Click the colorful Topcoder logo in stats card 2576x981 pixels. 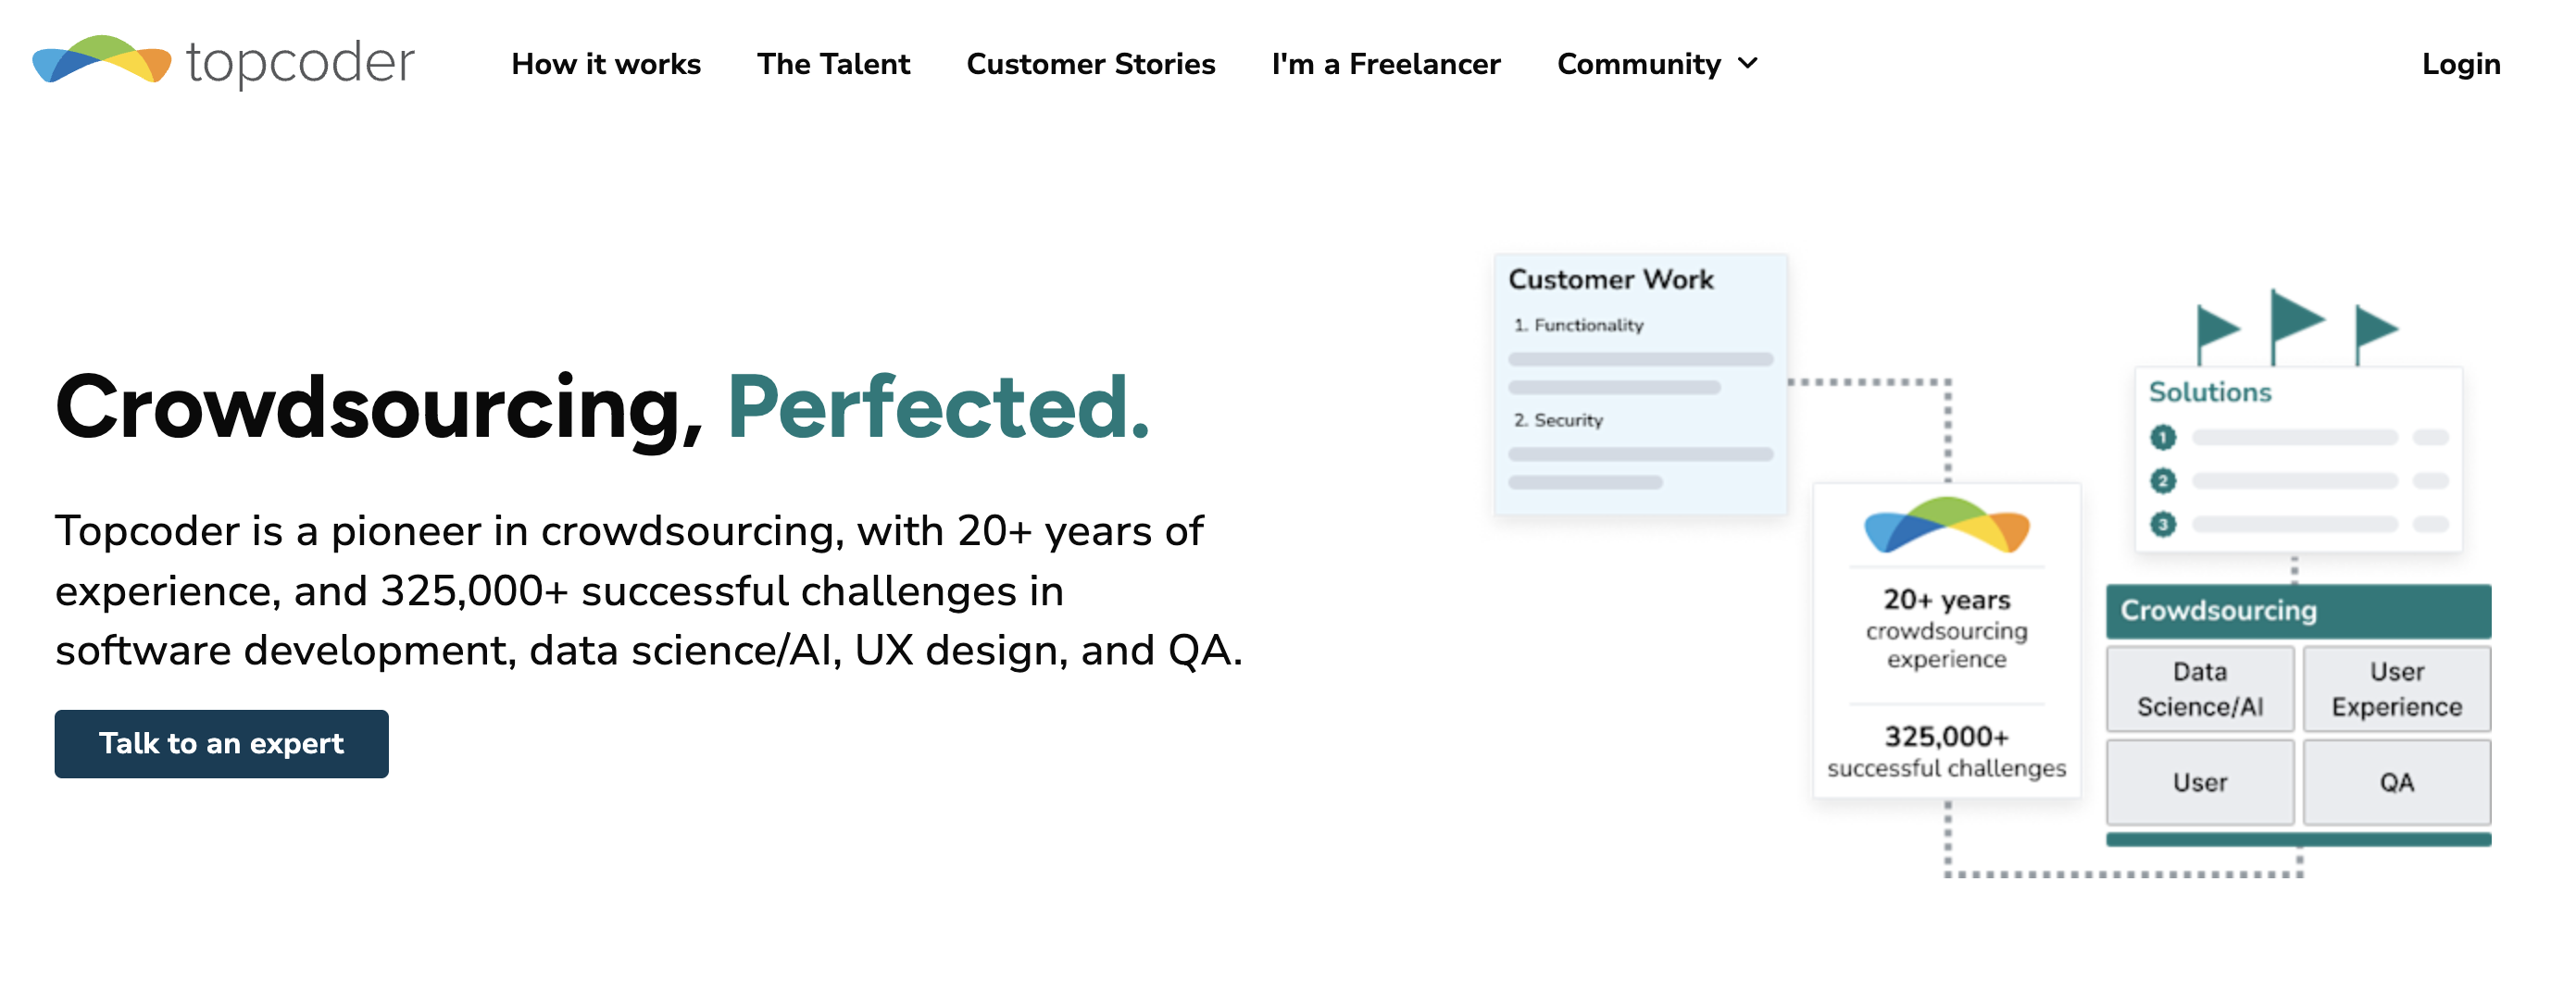click(1946, 525)
